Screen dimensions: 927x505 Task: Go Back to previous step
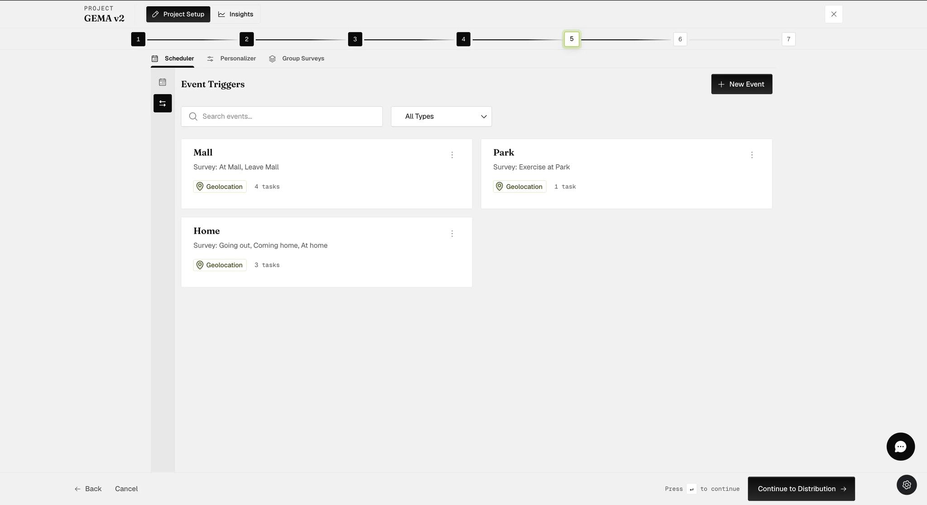(x=88, y=489)
